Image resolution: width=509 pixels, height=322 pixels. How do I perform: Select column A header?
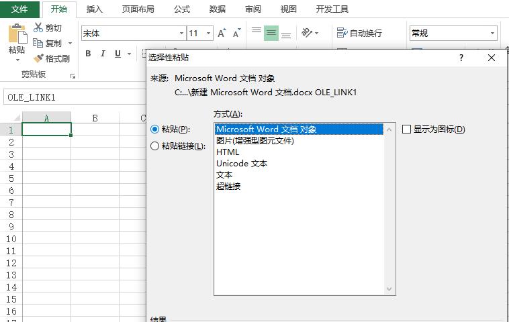click(x=46, y=118)
